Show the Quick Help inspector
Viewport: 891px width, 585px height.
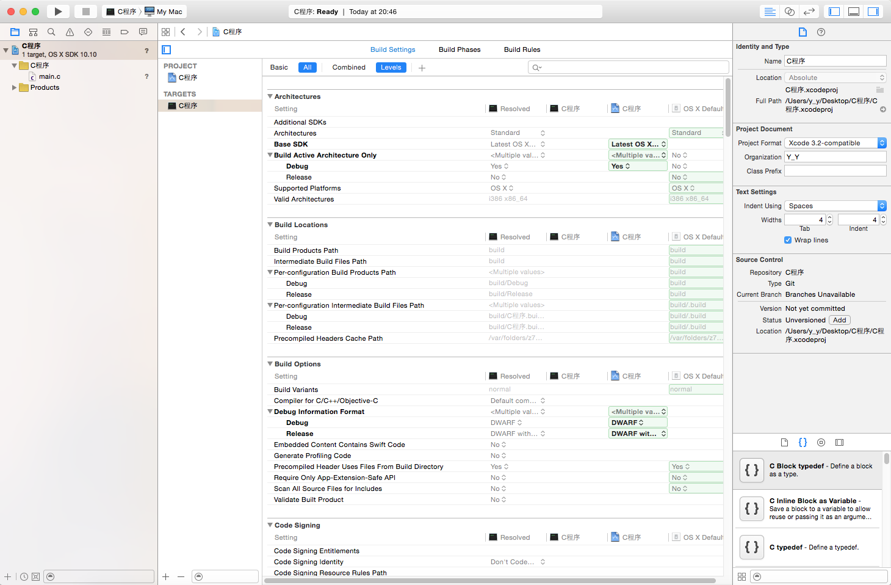[821, 32]
